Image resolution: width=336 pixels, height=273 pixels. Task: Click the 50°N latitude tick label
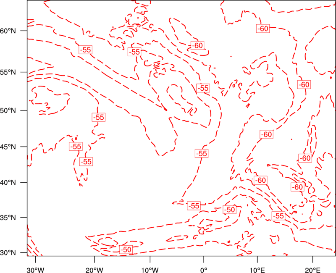pos(8,110)
